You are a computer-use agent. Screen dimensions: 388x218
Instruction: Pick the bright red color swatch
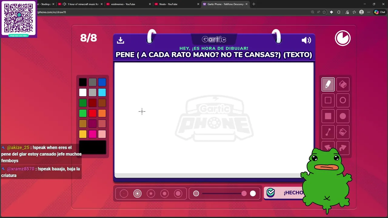[92, 113]
